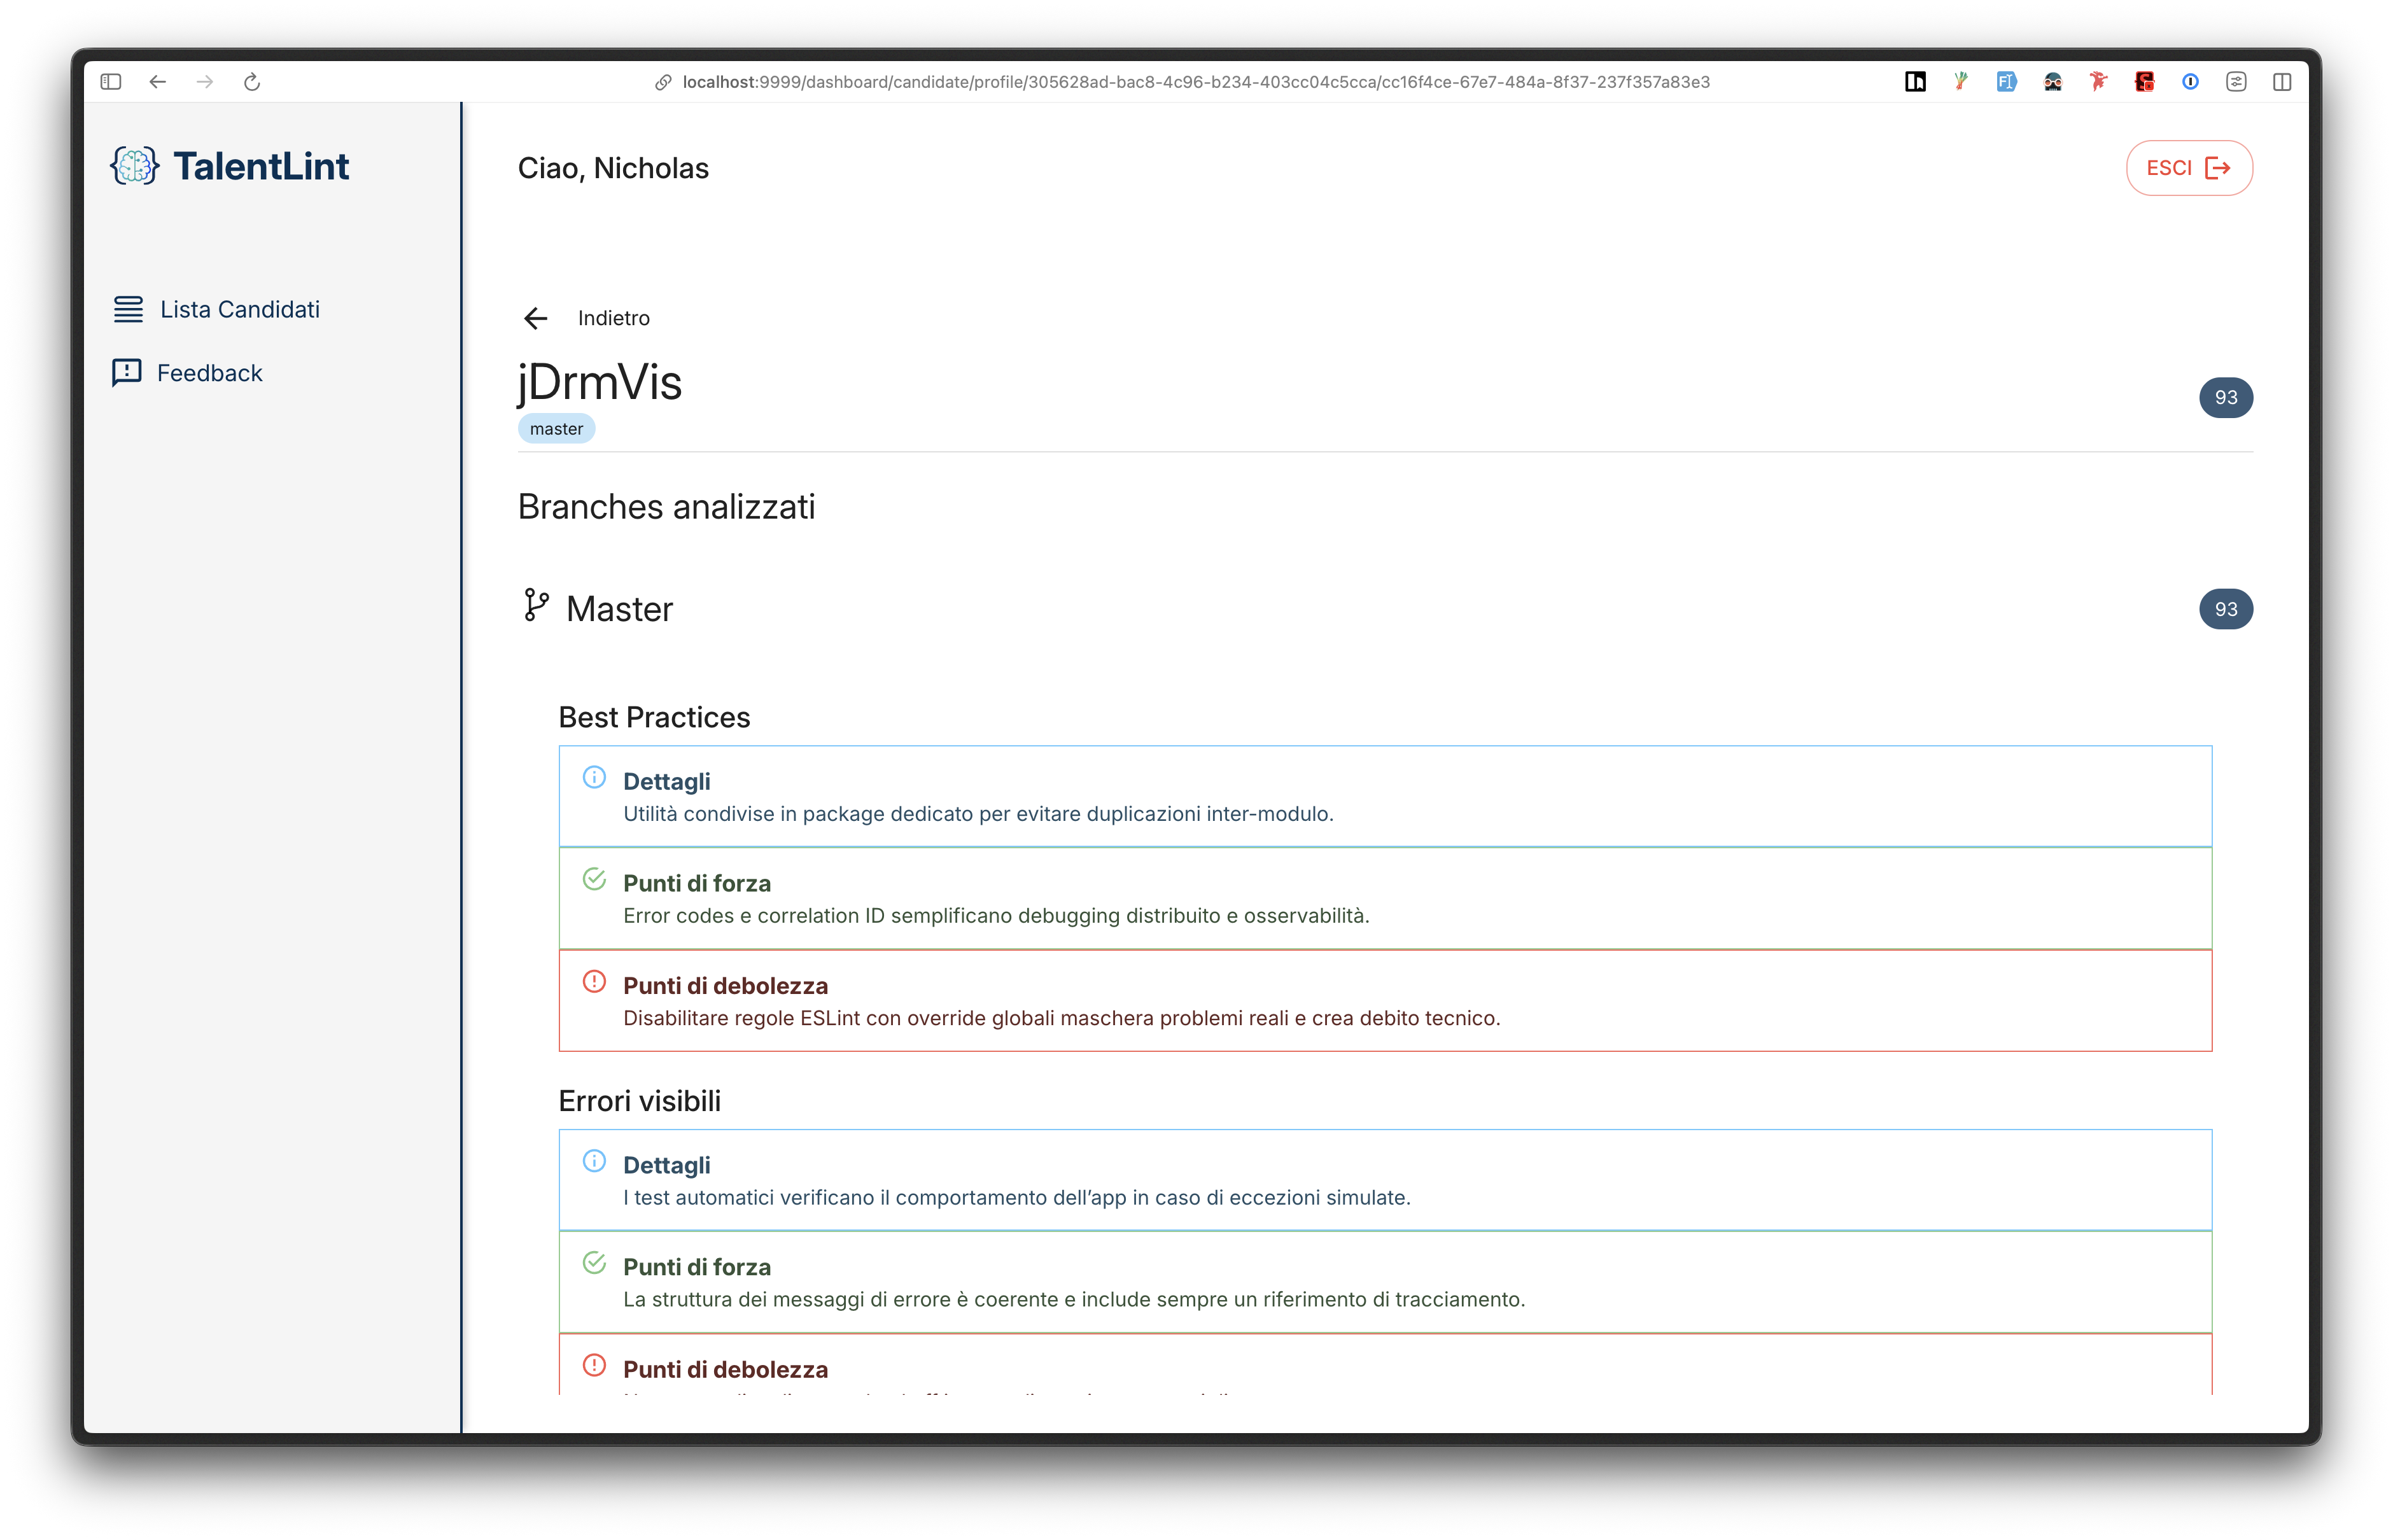Click the TalentLint brain logo
Image resolution: width=2393 pixels, height=1540 pixels.
[135, 166]
